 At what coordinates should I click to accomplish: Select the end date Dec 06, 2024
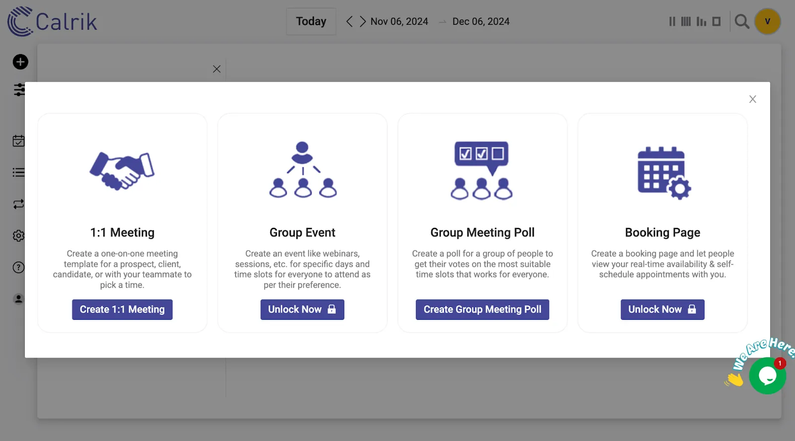click(x=481, y=21)
